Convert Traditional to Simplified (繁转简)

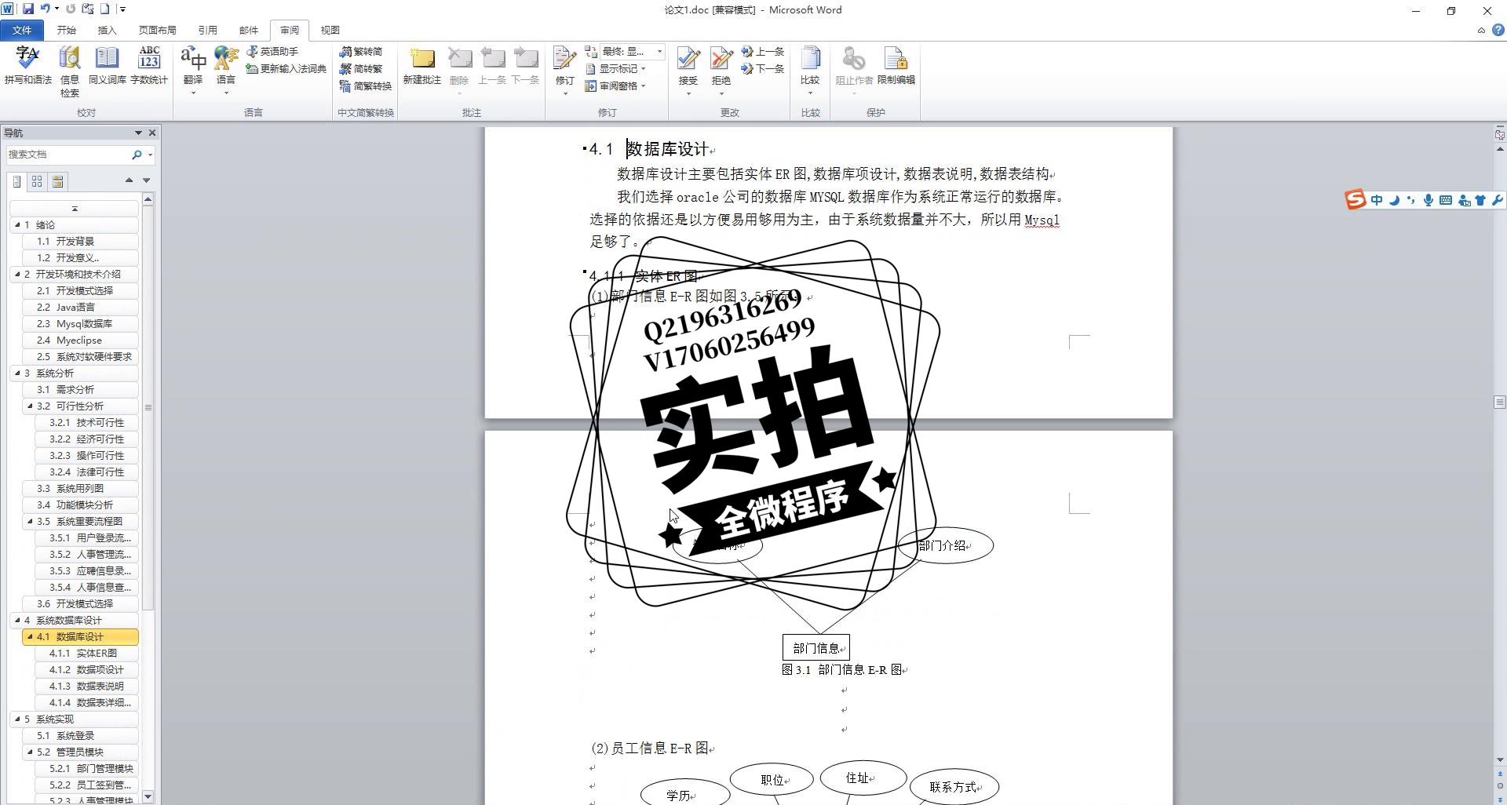pos(361,51)
